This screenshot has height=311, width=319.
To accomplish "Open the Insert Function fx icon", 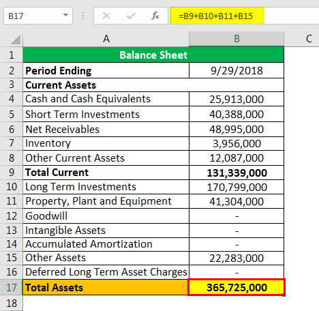I will [155, 16].
